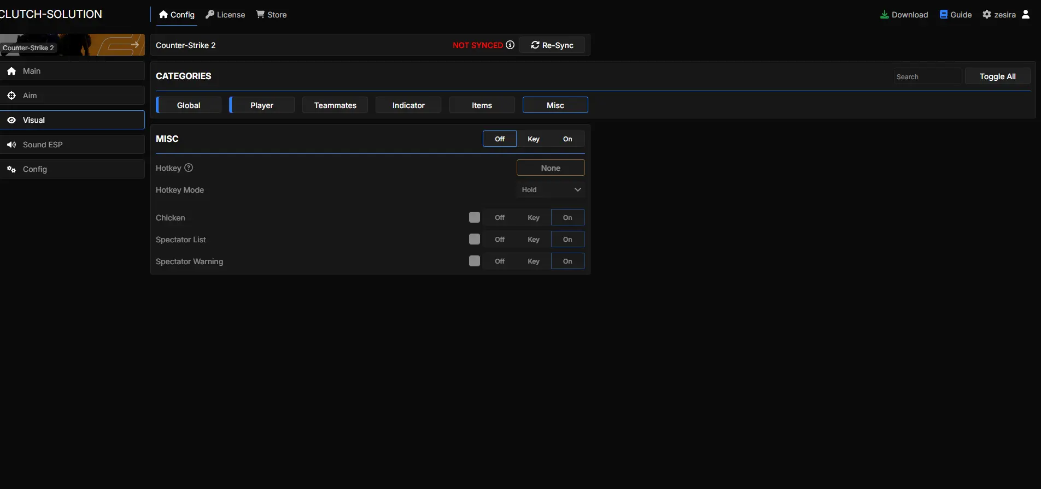The height and width of the screenshot is (489, 1041).
Task: Switch to the Teammates category tab
Action: click(335, 105)
